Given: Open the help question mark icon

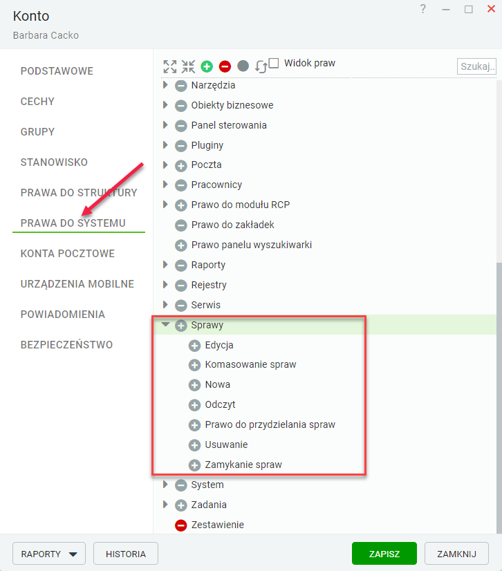Looking at the screenshot, I should click(422, 9).
